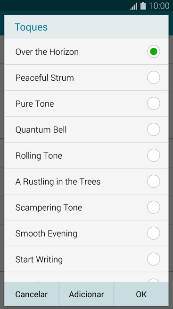
Task: Pick the Quantum Bell radio button
Action: 154,129
